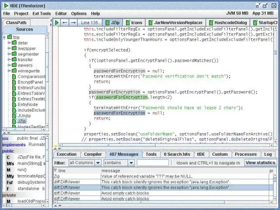Click the tzip package folder icon
The image size is (280, 210).
pyautogui.click(x=10, y=37)
